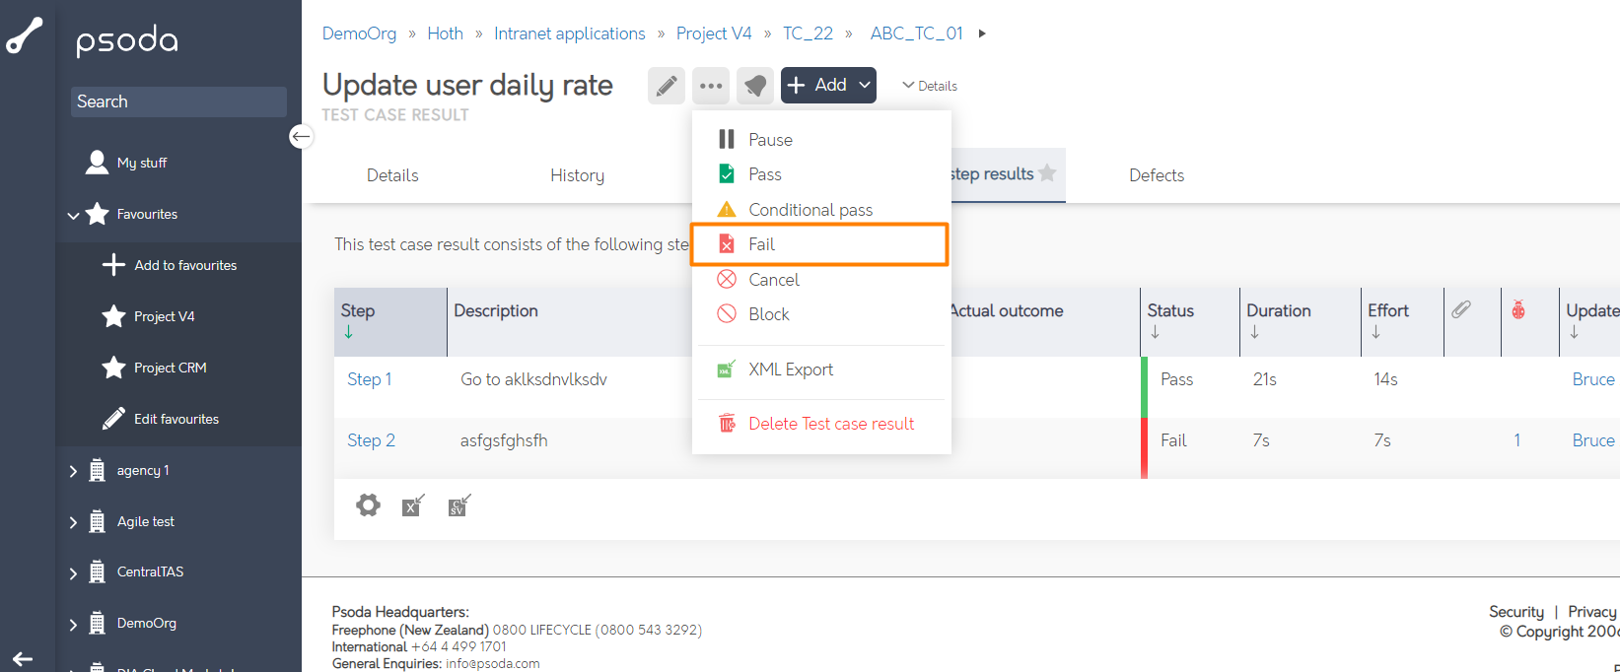
Task: Expand the agency 1 tree node
Action: [73, 471]
